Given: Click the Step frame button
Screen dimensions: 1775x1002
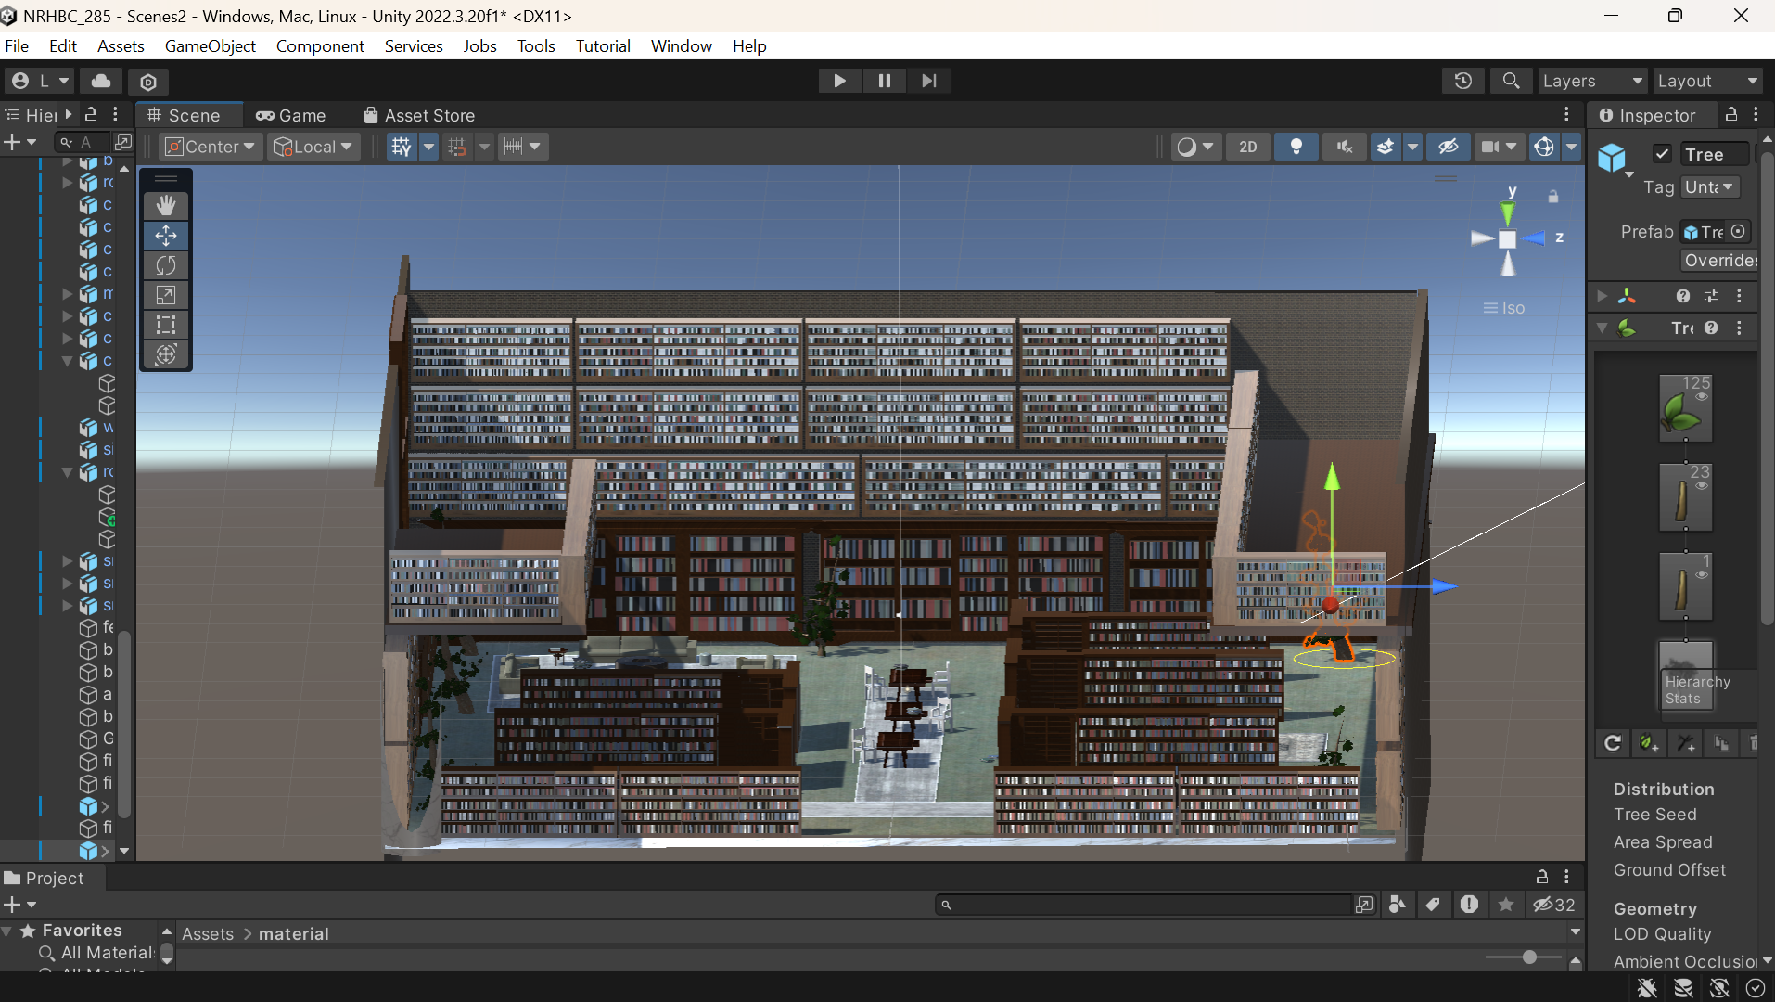Looking at the screenshot, I should (928, 81).
